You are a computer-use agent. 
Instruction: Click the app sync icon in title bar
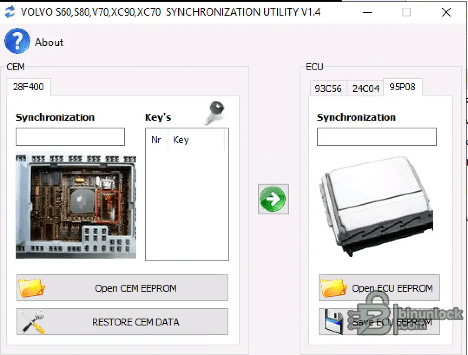10,12
